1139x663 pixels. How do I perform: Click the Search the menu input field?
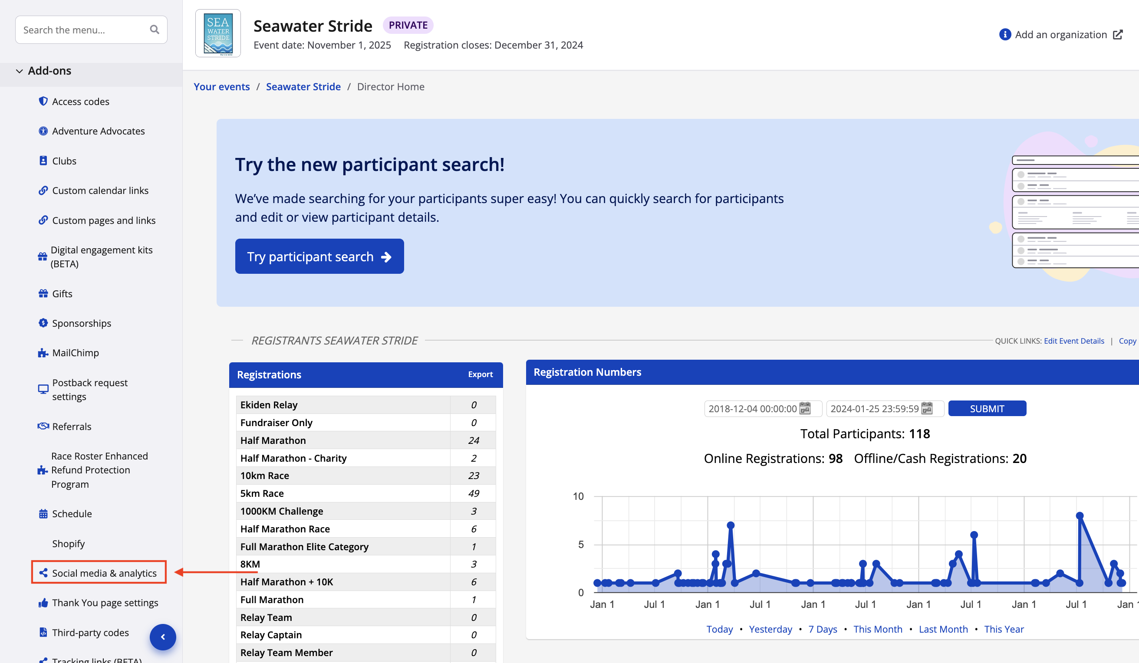coord(81,30)
